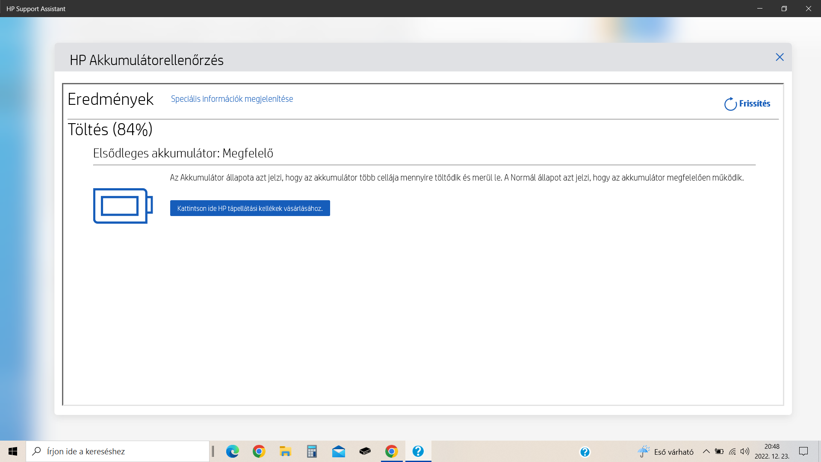The image size is (821, 462).
Task: Restore down the HP Support Assistant window
Action: coord(784,9)
